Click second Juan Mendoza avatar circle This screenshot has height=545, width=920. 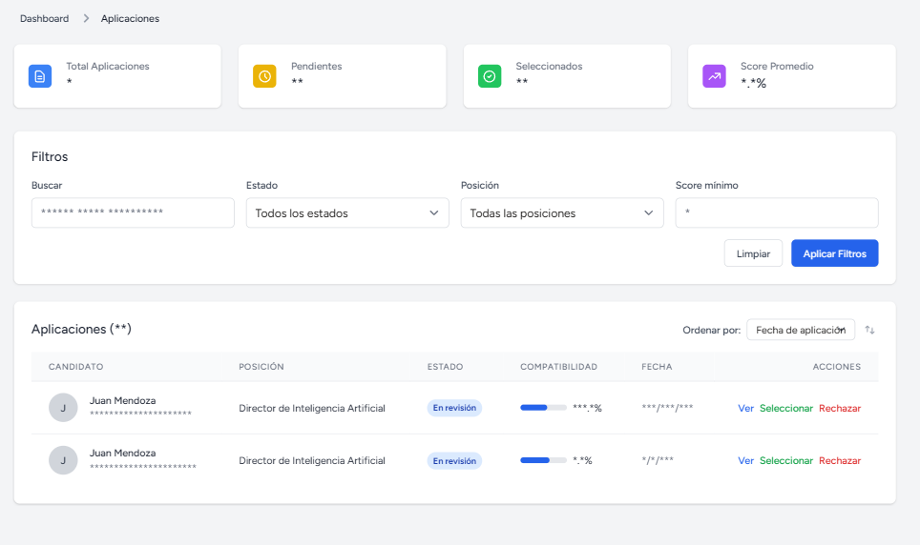tap(63, 460)
